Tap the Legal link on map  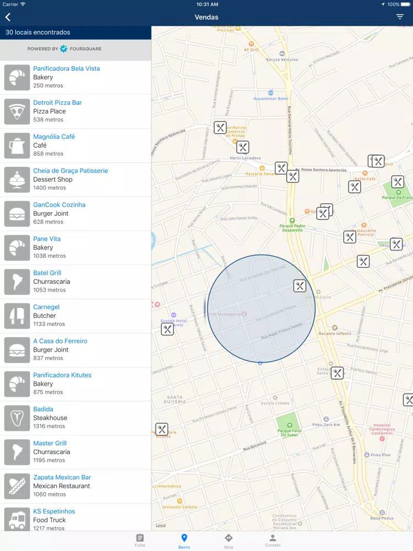click(160, 525)
